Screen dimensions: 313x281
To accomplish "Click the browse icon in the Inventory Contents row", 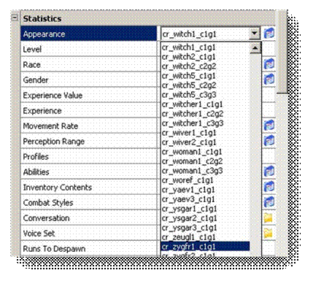I will (269, 187).
